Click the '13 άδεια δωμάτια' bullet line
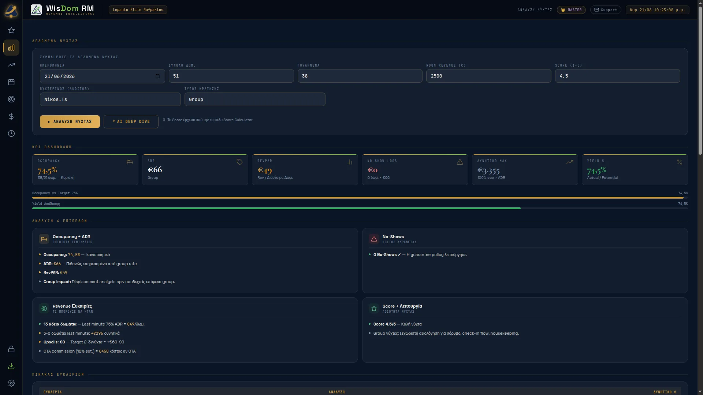Viewport: 703px width, 395px height. tap(94, 324)
